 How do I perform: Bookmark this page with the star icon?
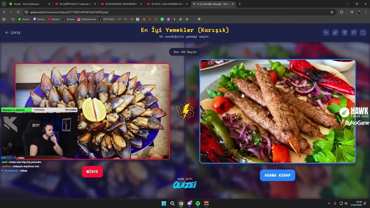click(x=332, y=12)
